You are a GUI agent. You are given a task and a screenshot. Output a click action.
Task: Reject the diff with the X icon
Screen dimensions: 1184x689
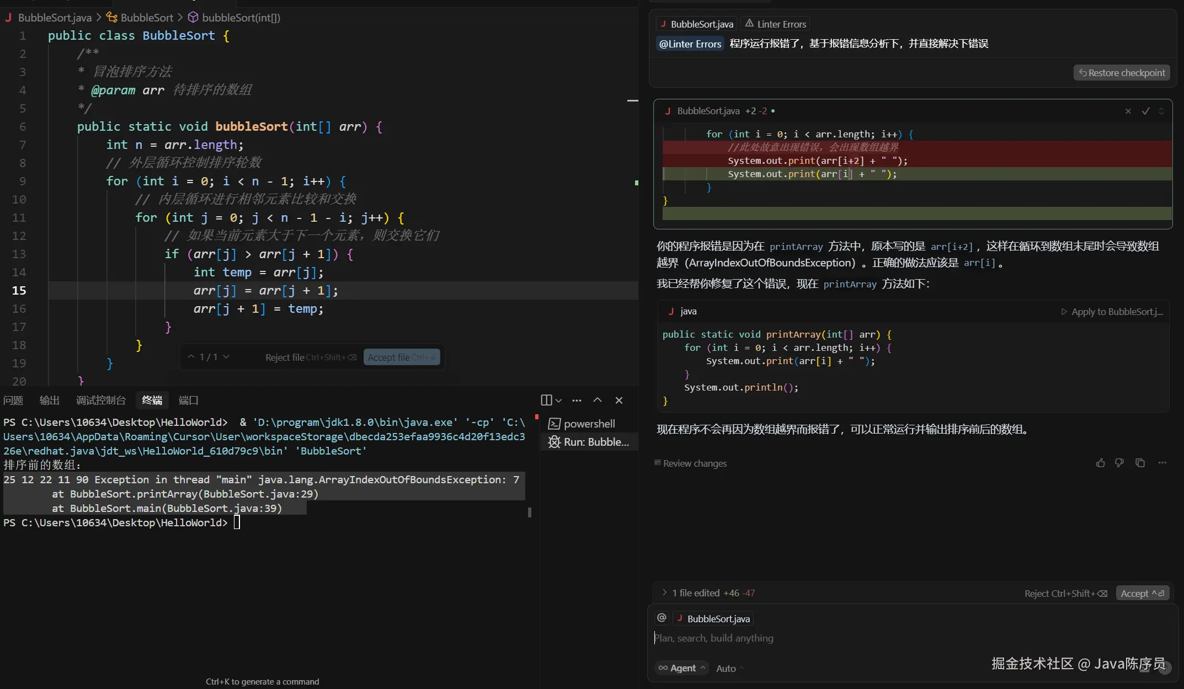(x=1128, y=111)
